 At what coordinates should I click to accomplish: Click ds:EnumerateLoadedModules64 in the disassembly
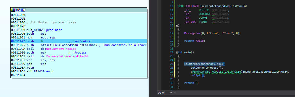coord(65,56)
